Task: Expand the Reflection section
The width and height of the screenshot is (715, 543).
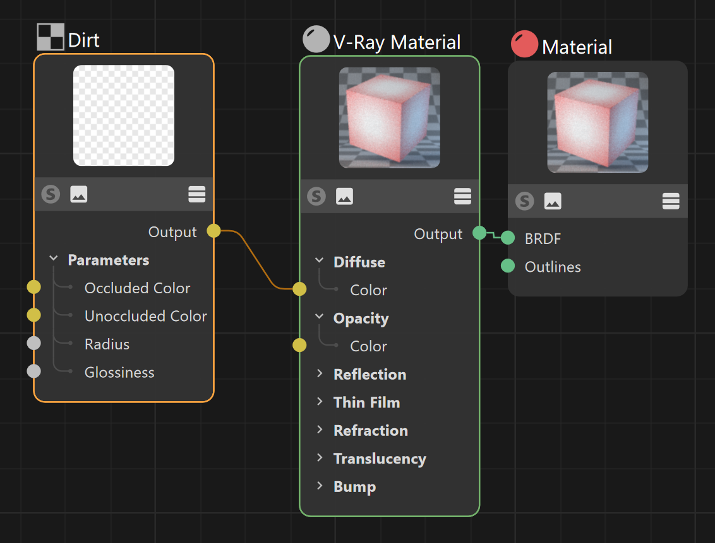Action: (x=319, y=374)
